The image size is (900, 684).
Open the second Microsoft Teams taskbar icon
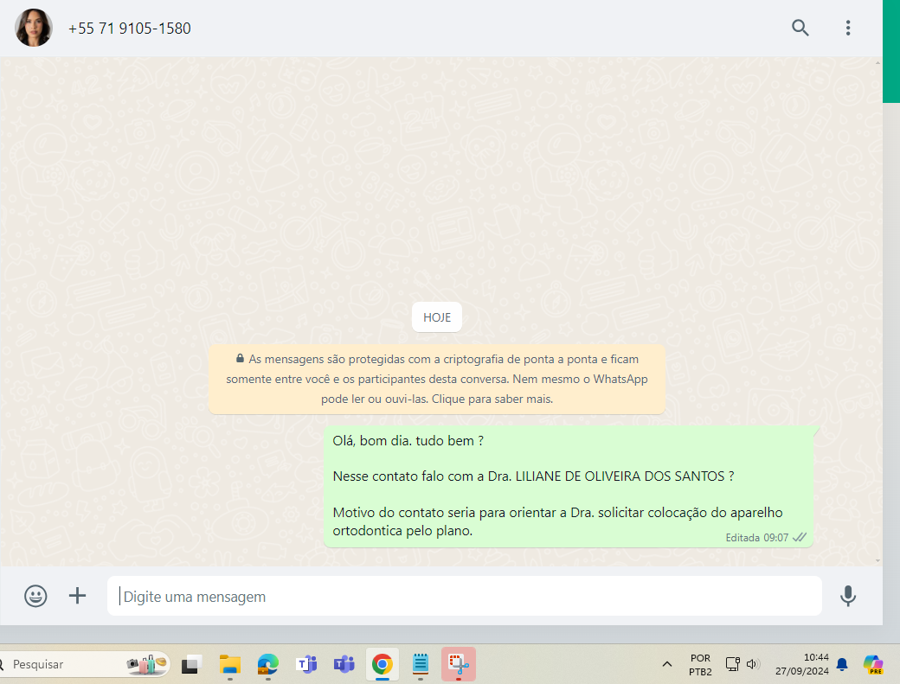(x=344, y=664)
